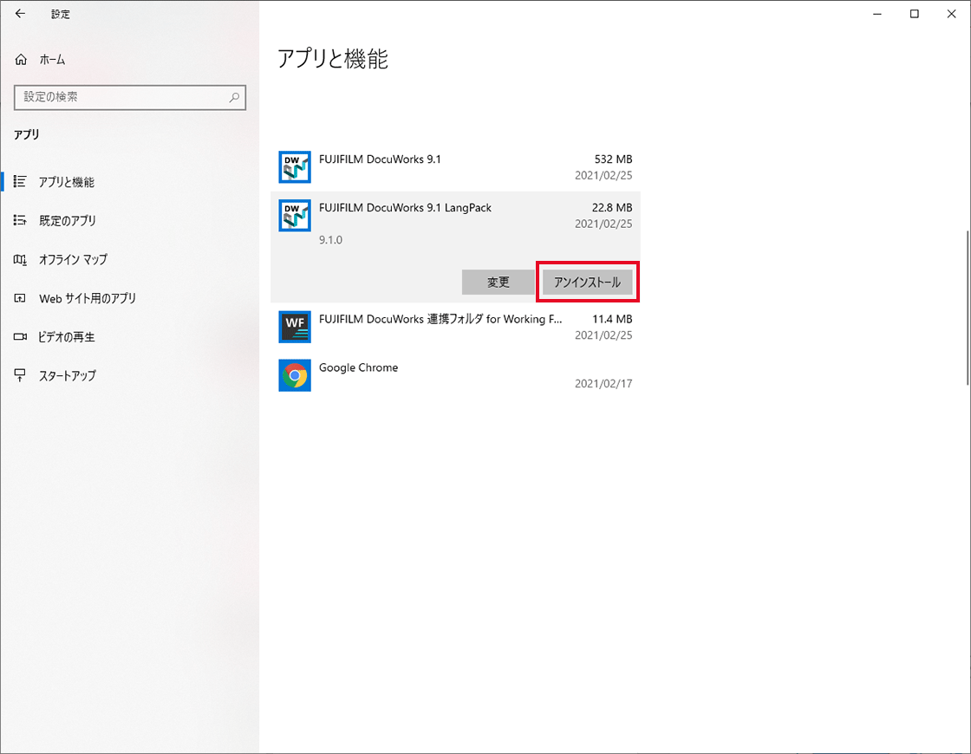Click the 532 MB size value
Screen dimensions: 971x754
(x=613, y=159)
